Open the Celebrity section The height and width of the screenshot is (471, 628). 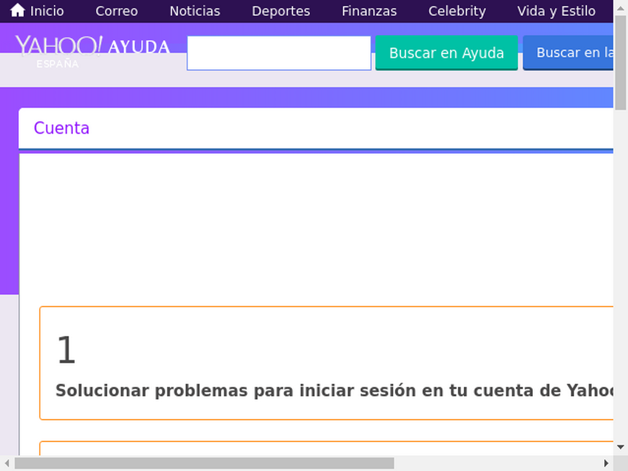tap(457, 11)
